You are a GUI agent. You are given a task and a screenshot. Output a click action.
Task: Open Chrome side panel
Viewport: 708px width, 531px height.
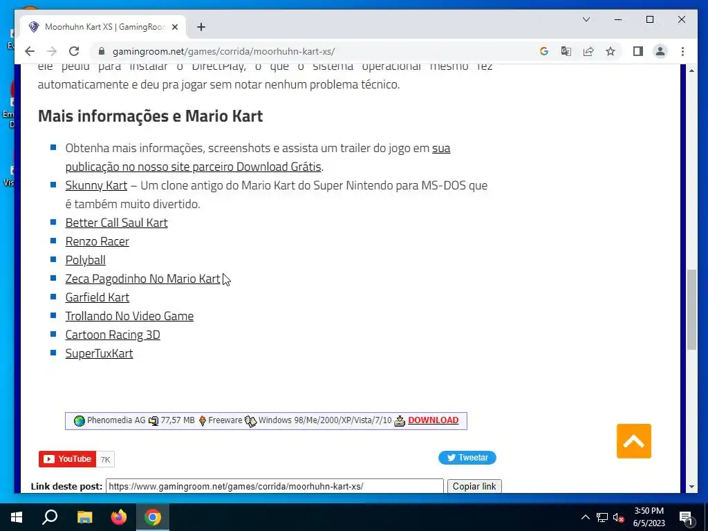click(x=638, y=51)
